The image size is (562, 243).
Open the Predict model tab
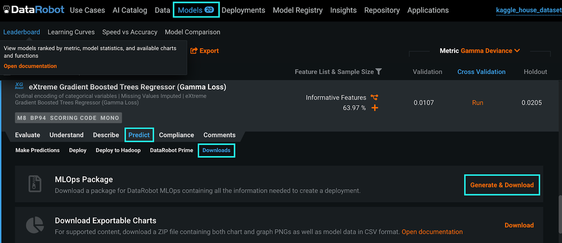[x=139, y=135]
